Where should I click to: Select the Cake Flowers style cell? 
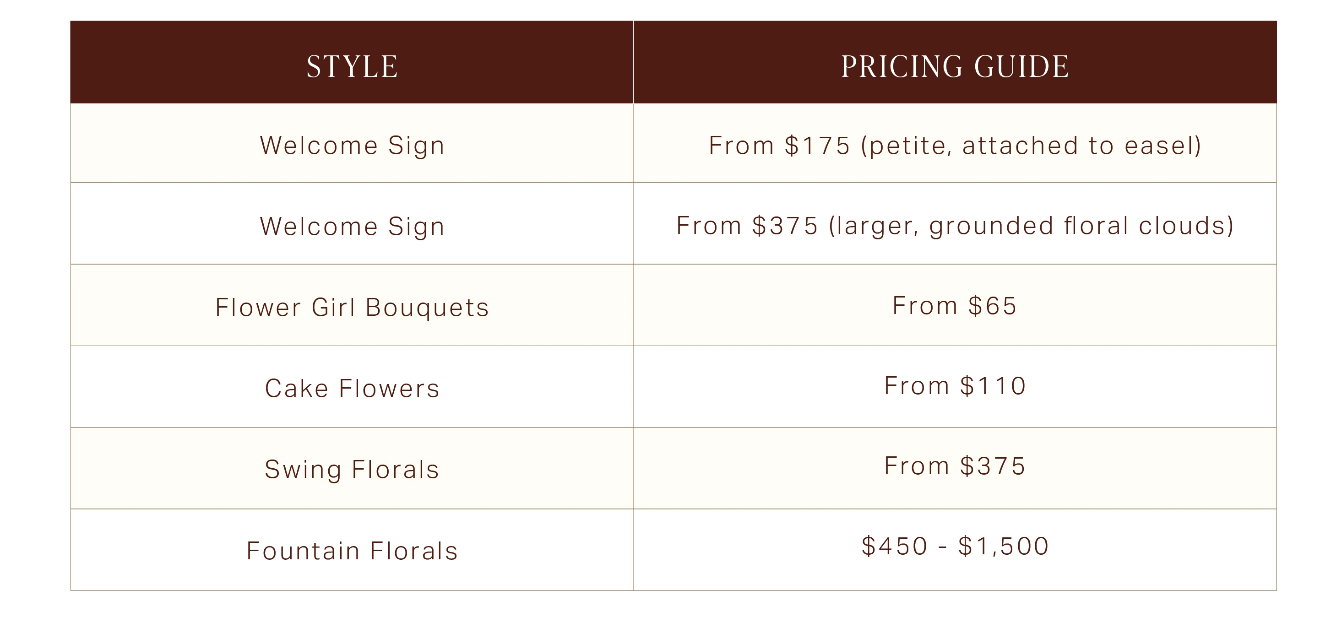tap(352, 389)
